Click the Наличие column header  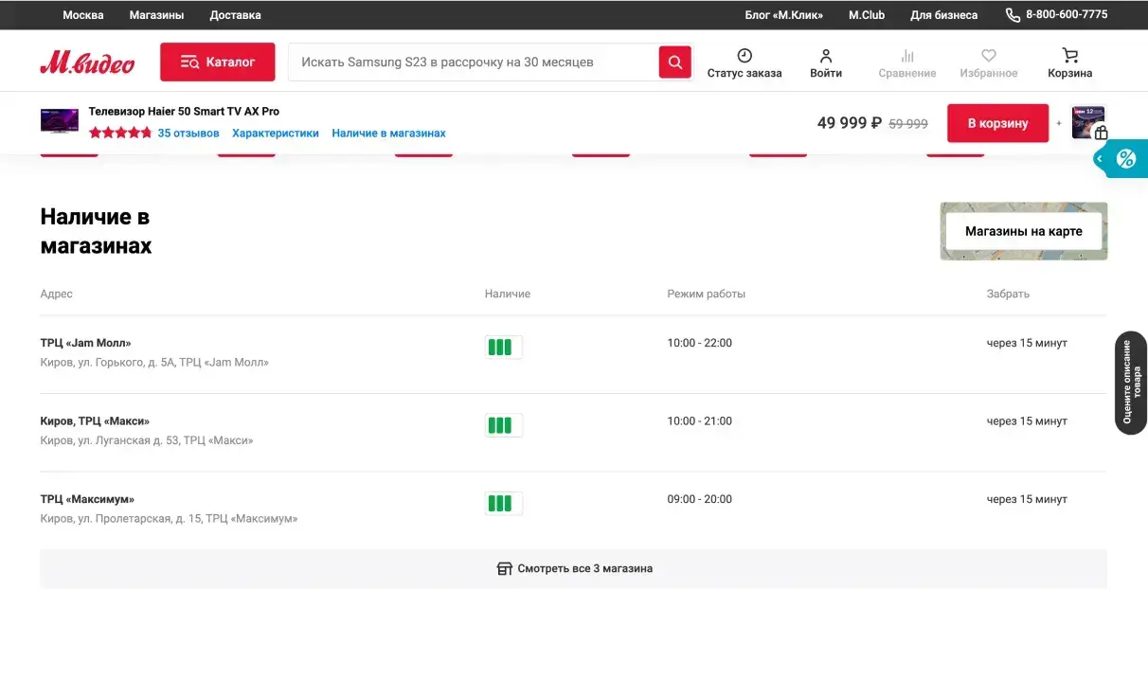[508, 294]
